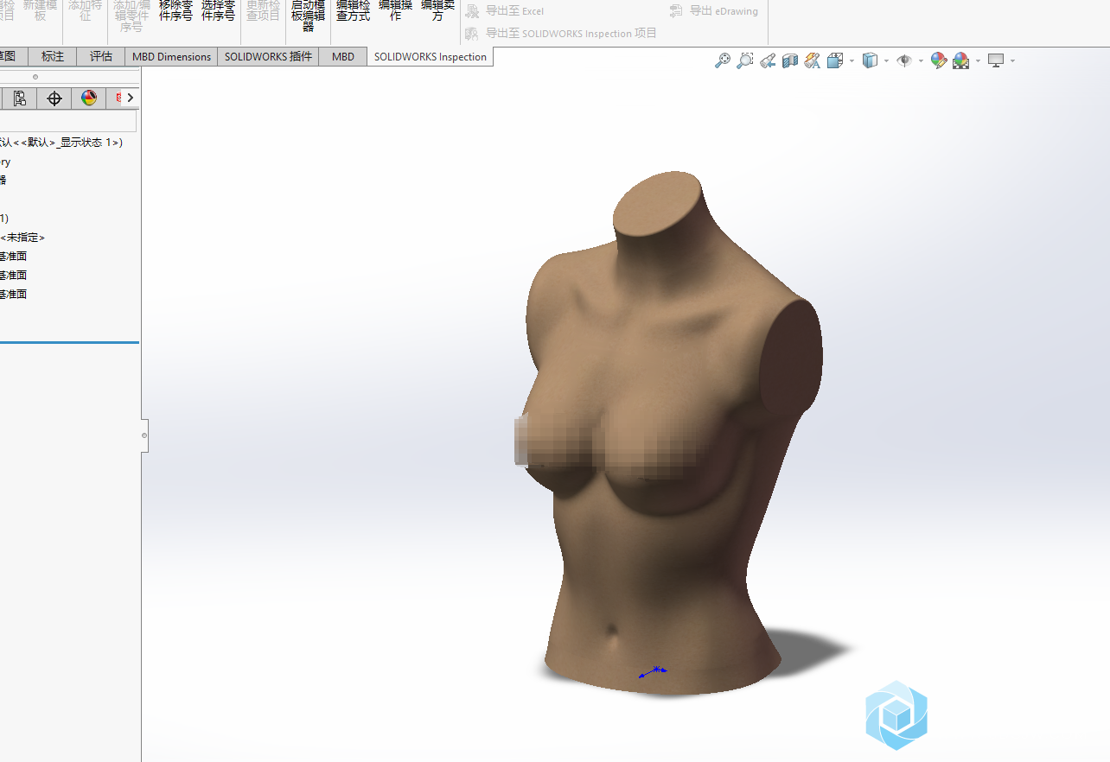Open the Apply Scene icon

(x=961, y=60)
